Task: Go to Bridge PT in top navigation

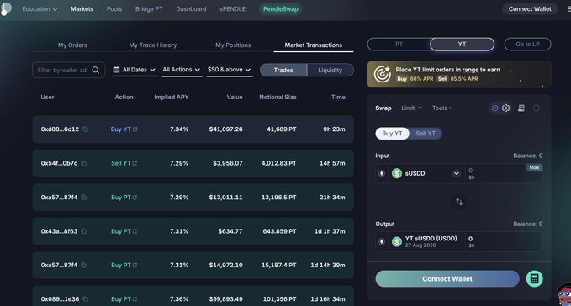Action: (x=149, y=9)
